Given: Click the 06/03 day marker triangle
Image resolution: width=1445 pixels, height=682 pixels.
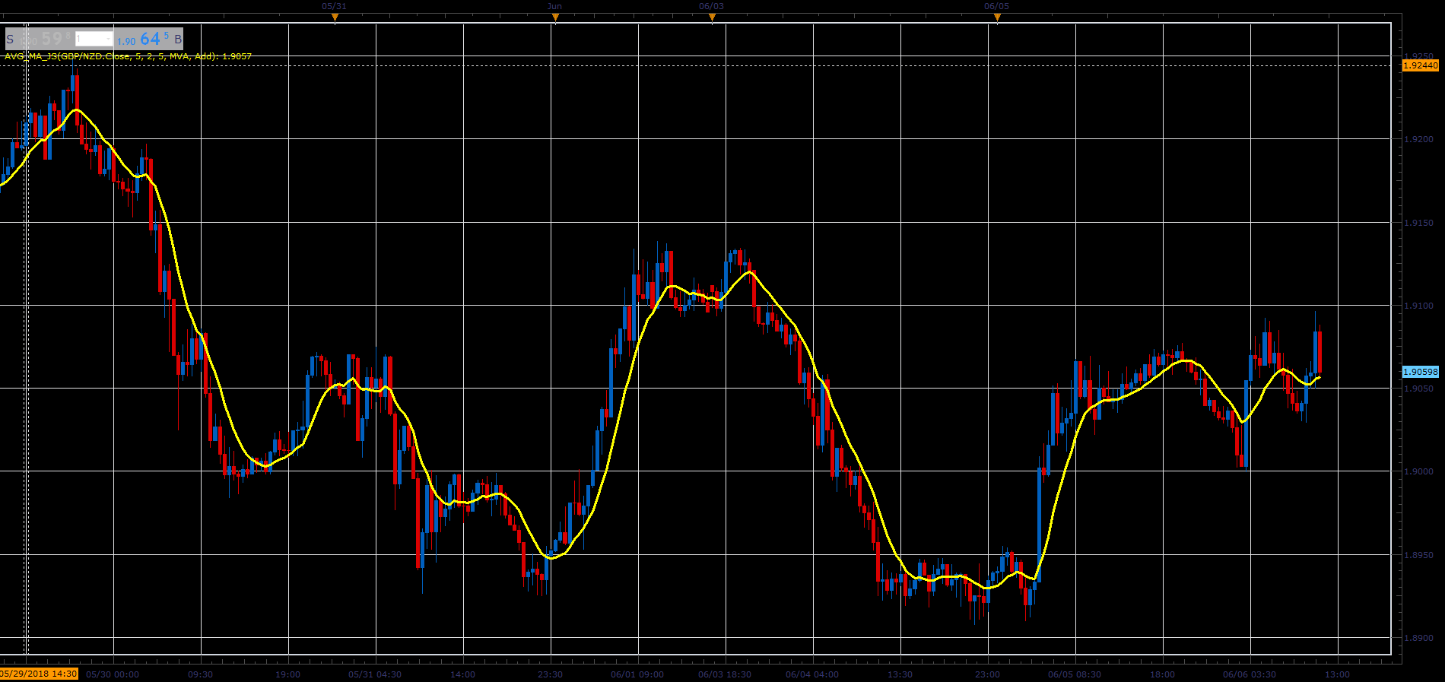Looking at the screenshot, I should pyautogui.click(x=712, y=17).
